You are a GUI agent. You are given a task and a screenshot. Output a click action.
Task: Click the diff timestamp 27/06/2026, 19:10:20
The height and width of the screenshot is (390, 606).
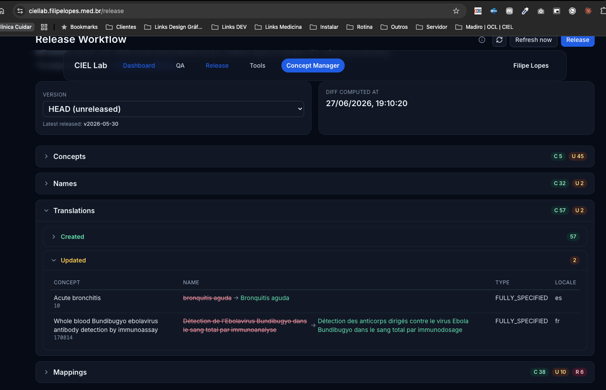[x=367, y=104]
